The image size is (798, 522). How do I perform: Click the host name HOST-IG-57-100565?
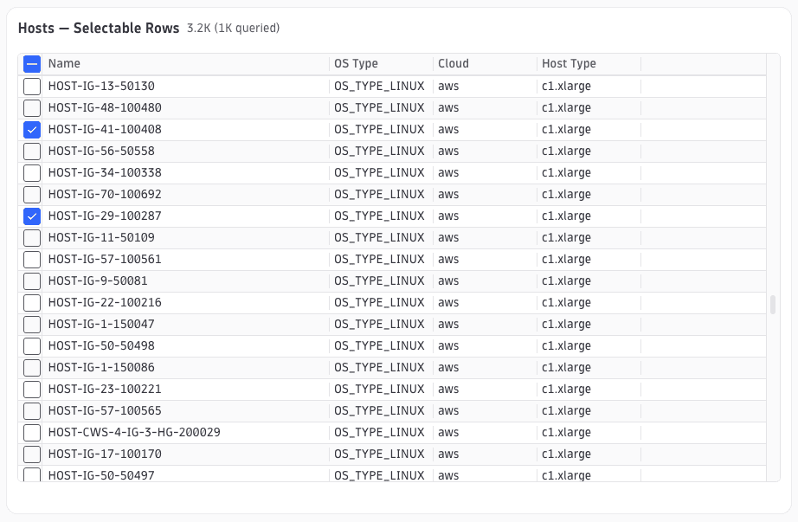click(105, 411)
